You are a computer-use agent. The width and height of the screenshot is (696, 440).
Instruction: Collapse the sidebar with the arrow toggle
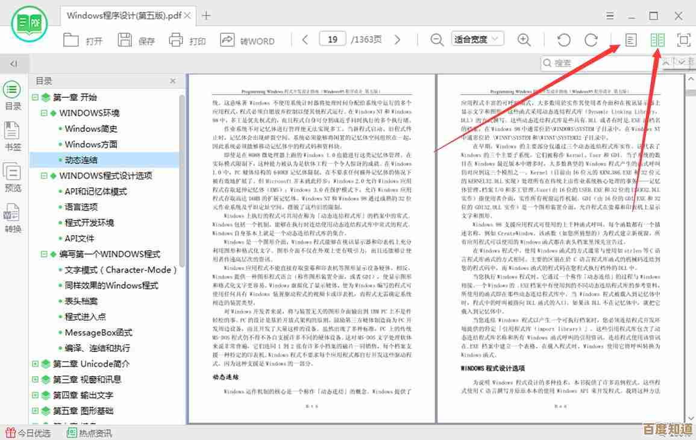(x=13, y=63)
